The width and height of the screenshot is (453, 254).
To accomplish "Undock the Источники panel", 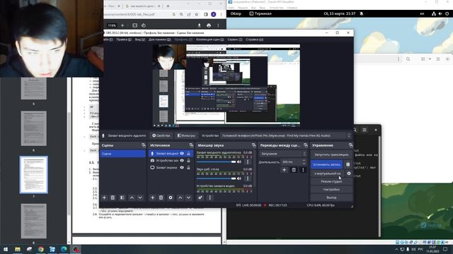I will click(x=191, y=145).
